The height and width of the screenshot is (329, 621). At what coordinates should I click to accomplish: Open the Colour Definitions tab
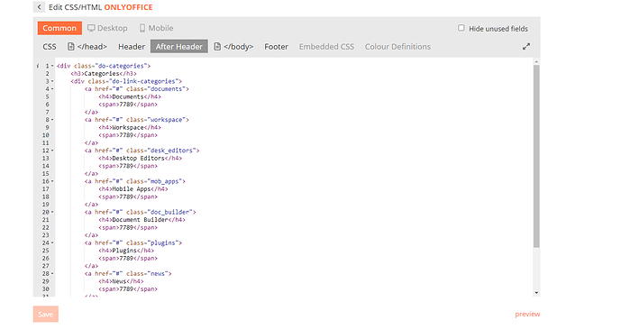(x=397, y=47)
